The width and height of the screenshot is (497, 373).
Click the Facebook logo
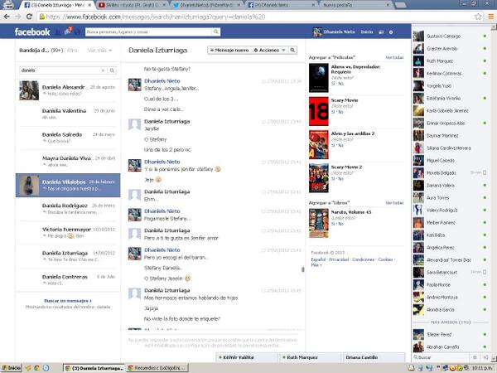pyautogui.click(x=32, y=32)
